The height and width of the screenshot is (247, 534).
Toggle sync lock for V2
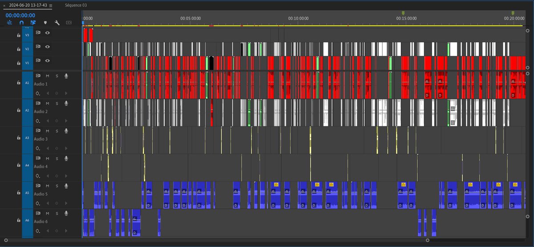click(38, 47)
